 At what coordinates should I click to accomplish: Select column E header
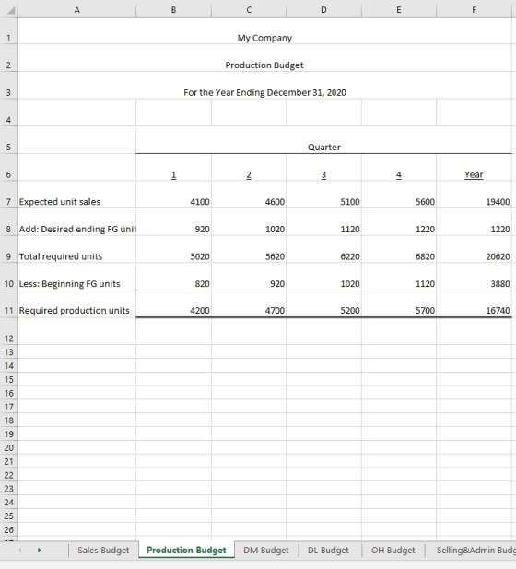point(399,10)
